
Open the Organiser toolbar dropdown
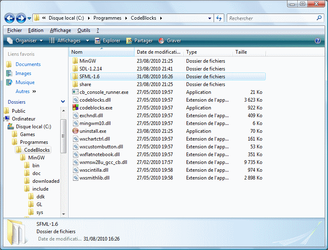(25, 41)
